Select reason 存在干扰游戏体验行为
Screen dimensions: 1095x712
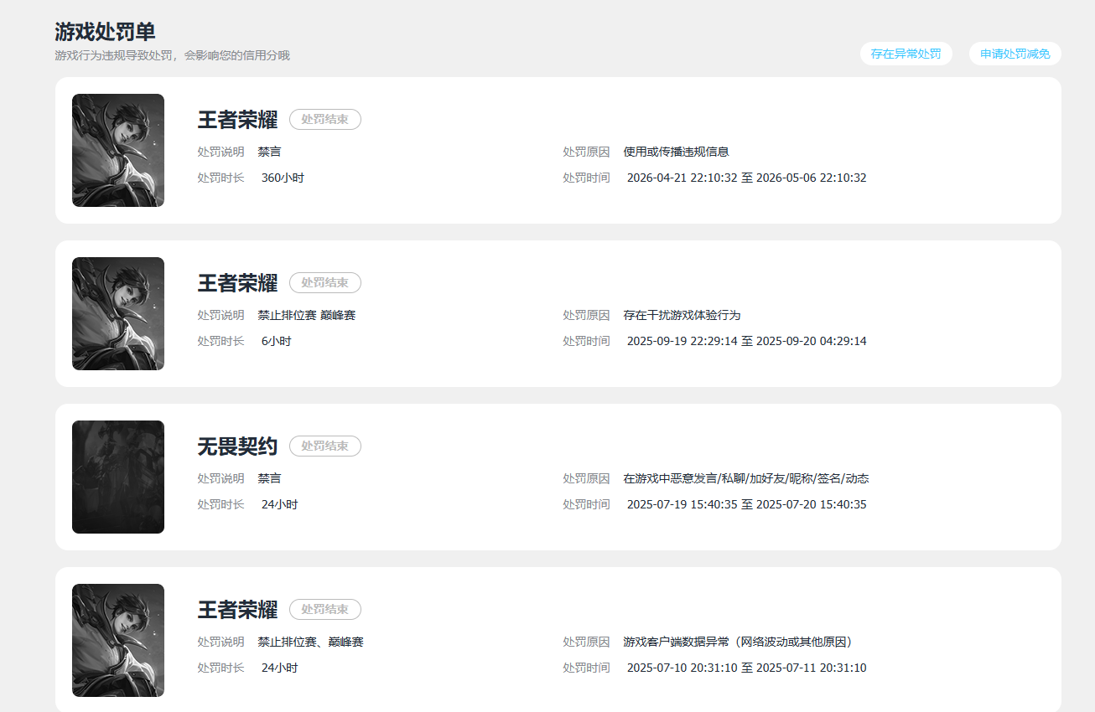tap(682, 315)
